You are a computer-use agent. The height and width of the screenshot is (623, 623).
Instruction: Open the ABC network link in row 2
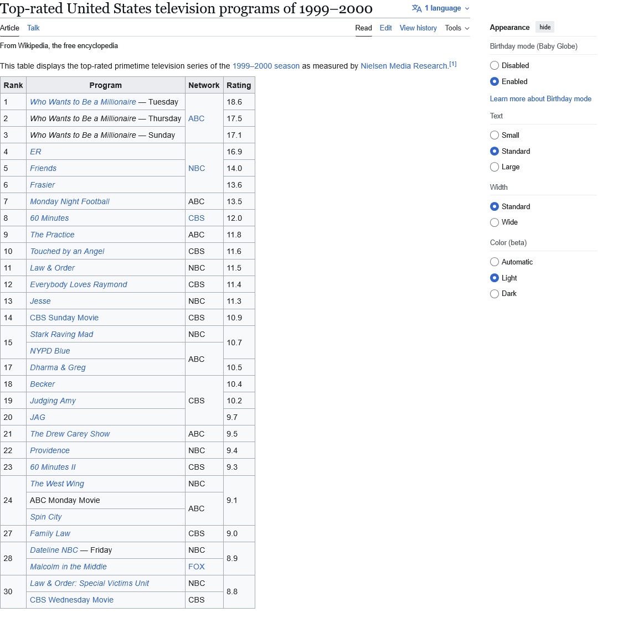pyautogui.click(x=197, y=119)
